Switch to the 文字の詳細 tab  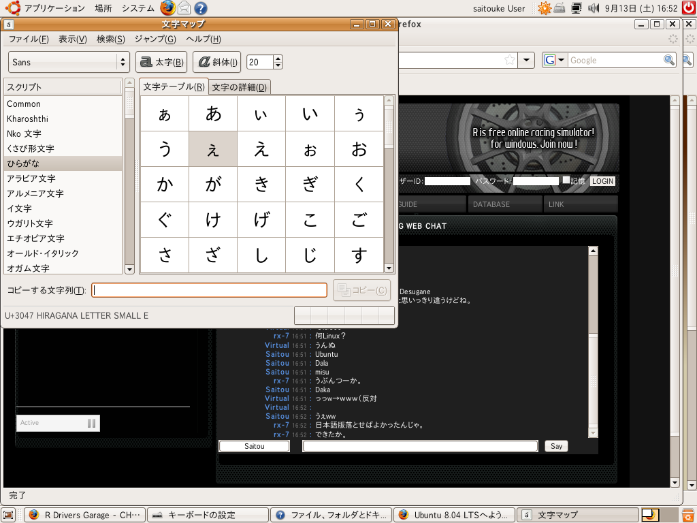tap(238, 87)
